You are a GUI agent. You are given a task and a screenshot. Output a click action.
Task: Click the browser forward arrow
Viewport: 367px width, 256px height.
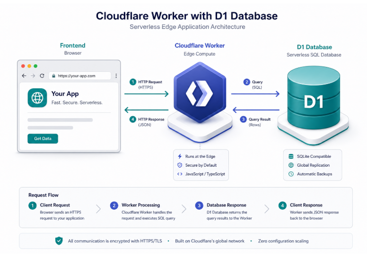pyautogui.click(x=33, y=76)
